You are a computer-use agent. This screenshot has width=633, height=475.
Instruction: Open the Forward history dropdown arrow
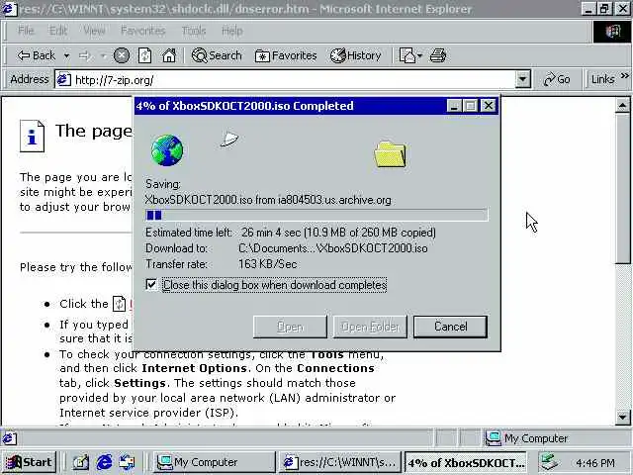coord(103,55)
